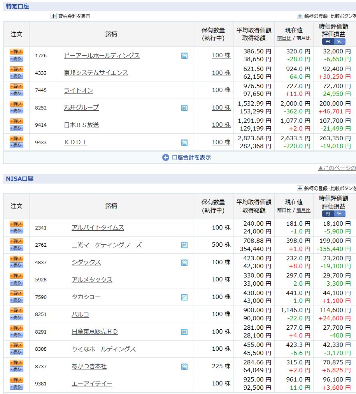Expand 口座合計を表示 row
The image size is (356, 394).
click(x=187, y=157)
